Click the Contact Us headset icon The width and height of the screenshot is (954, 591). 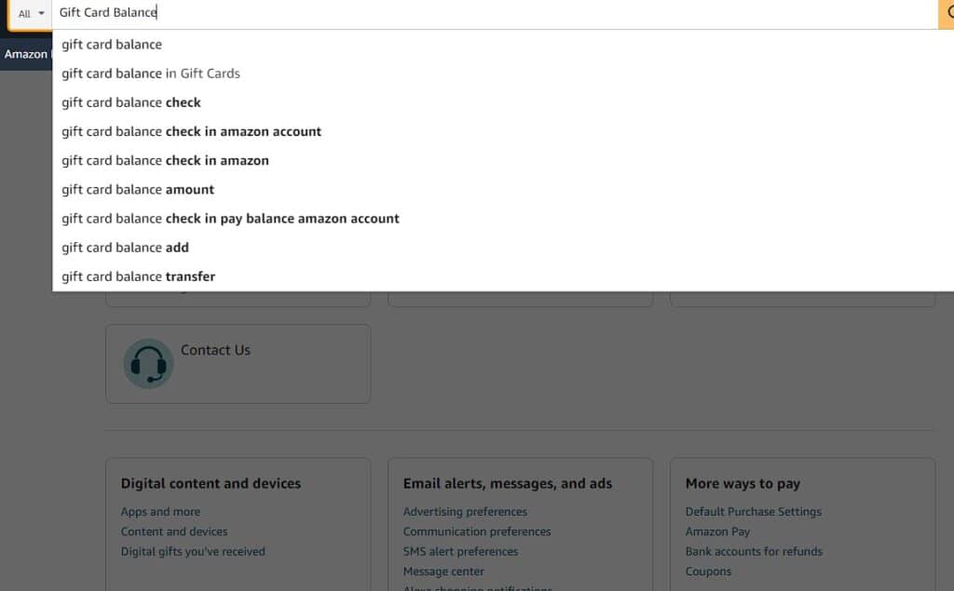(x=148, y=364)
